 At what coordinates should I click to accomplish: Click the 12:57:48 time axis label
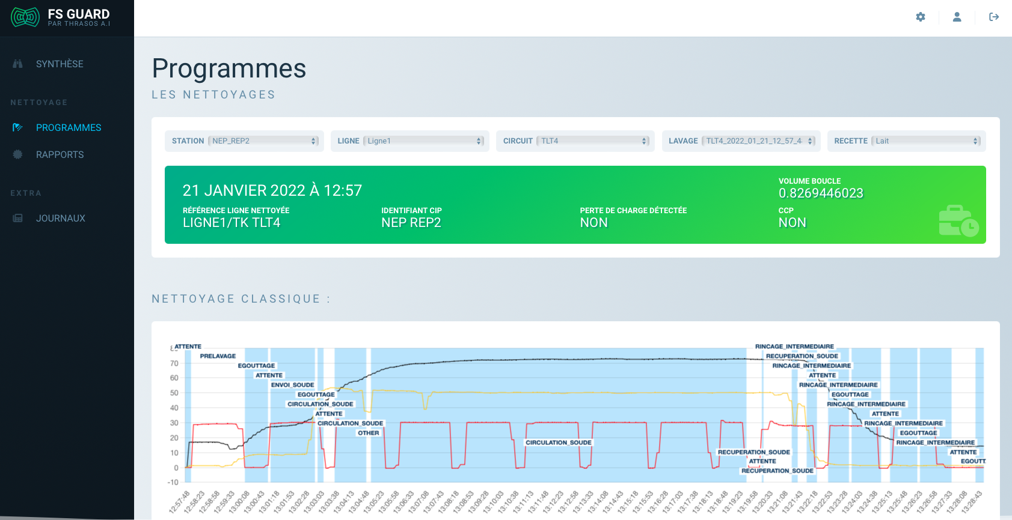[x=179, y=502]
